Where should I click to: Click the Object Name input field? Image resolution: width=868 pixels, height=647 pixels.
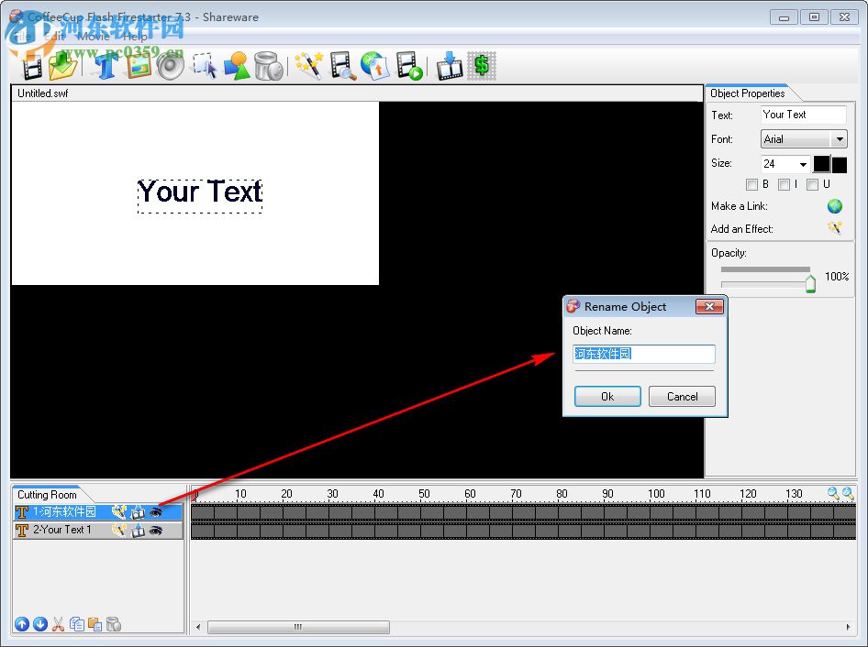click(x=644, y=354)
